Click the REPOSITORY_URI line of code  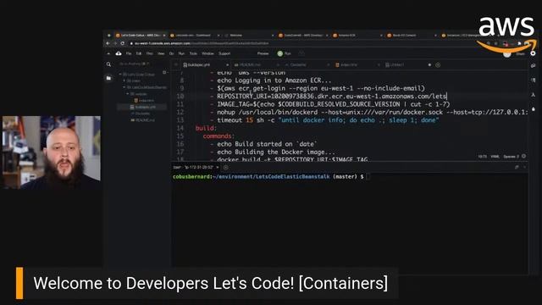(332, 96)
